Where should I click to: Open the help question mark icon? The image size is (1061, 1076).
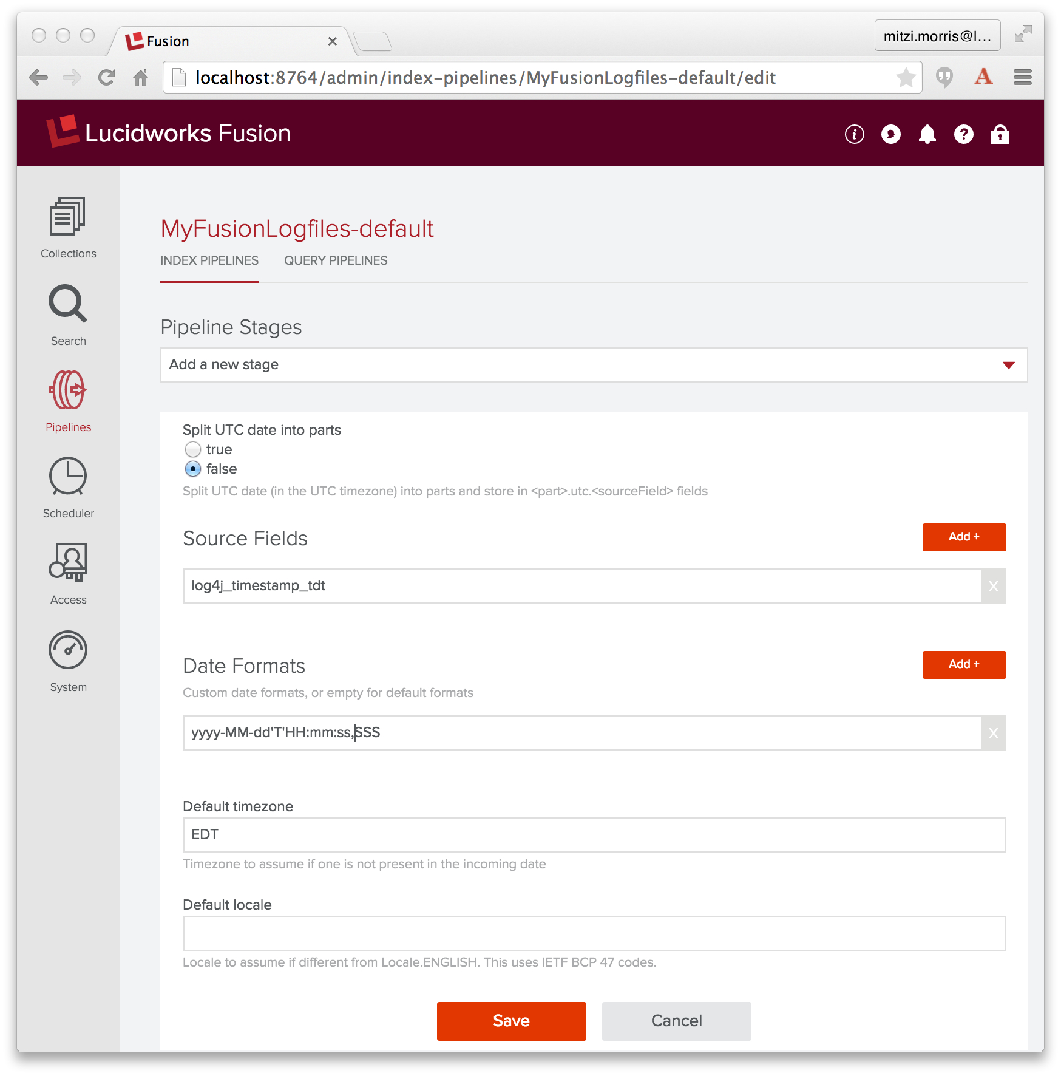[963, 134]
